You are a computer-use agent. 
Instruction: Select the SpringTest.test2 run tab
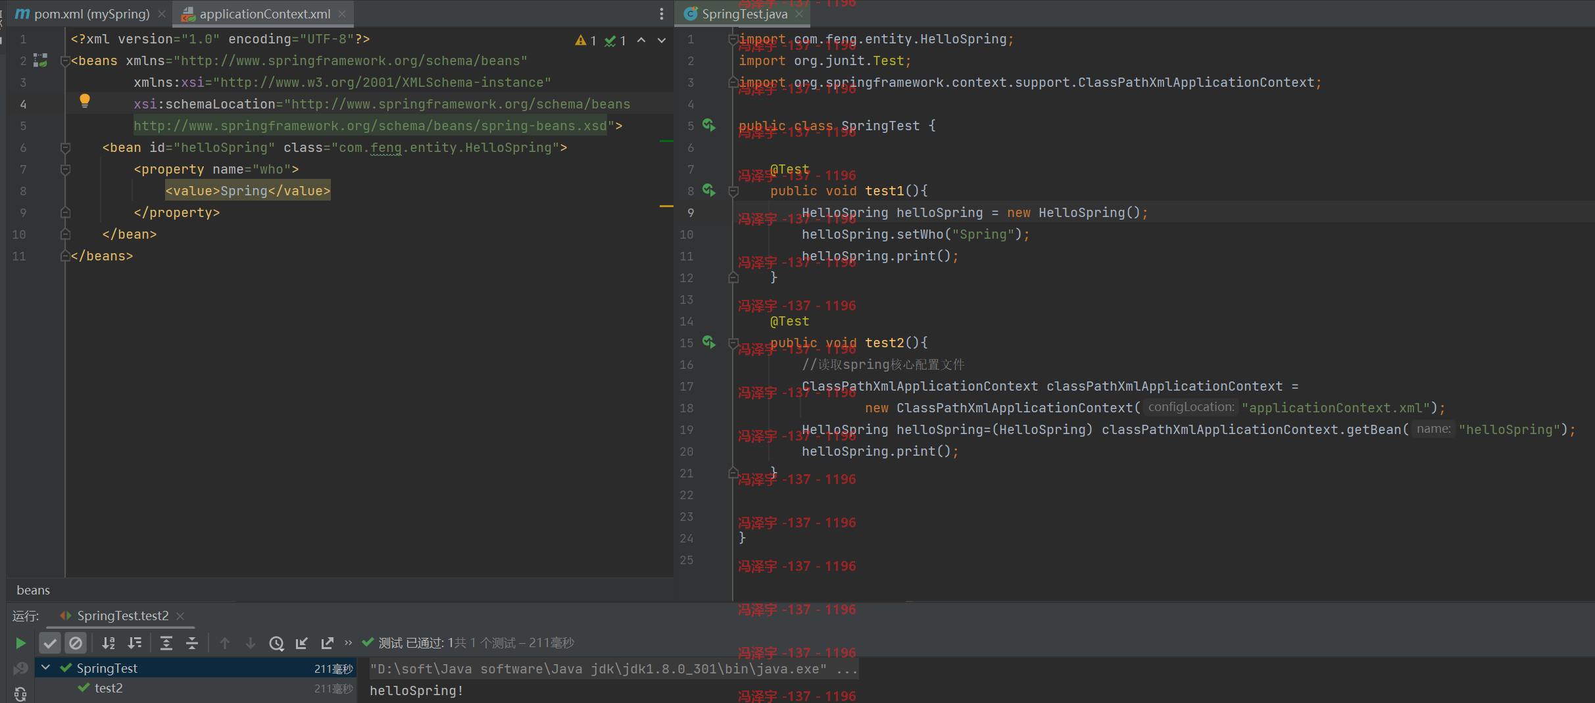pyautogui.click(x=122, y=616)
